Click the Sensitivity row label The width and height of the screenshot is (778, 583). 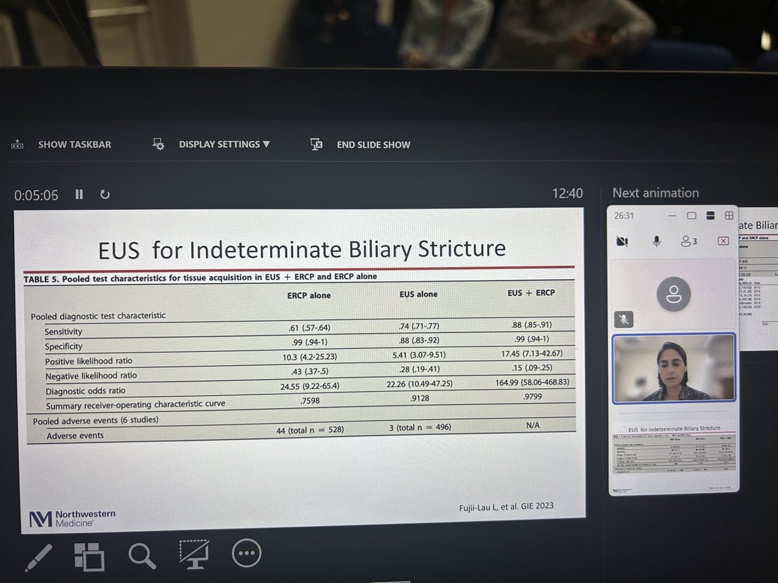click(x=64, y=332)
